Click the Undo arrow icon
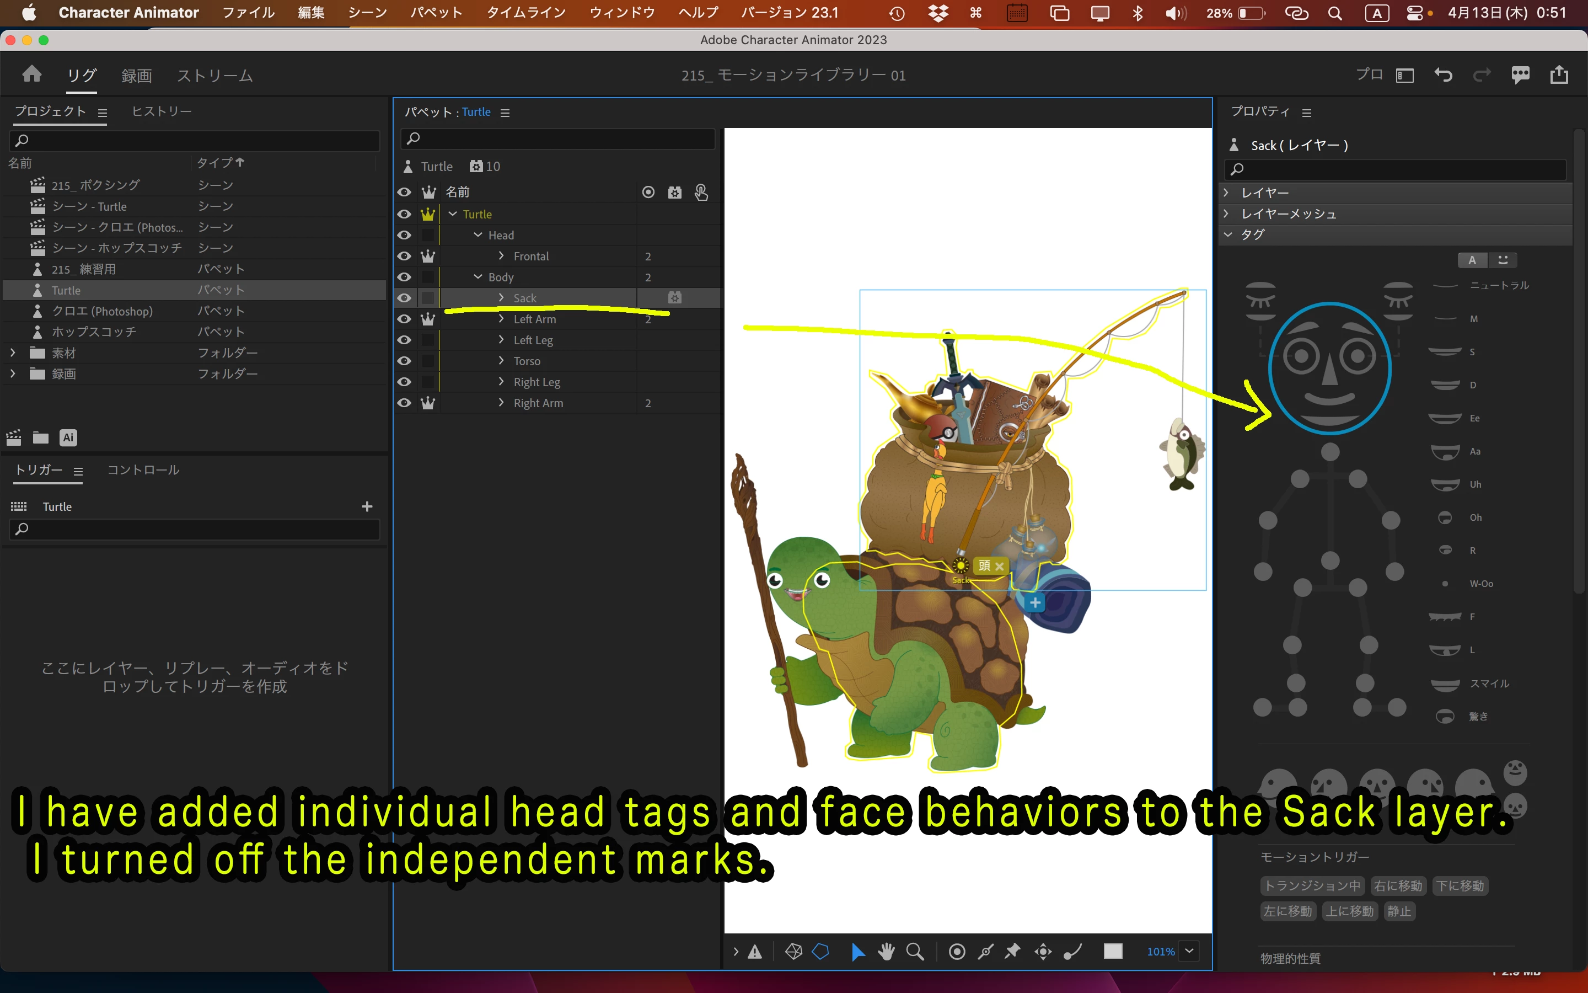1588x993 pixels. 1442,75
